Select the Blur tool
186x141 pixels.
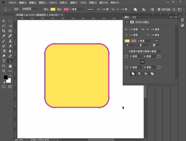[x=10, y=51]
